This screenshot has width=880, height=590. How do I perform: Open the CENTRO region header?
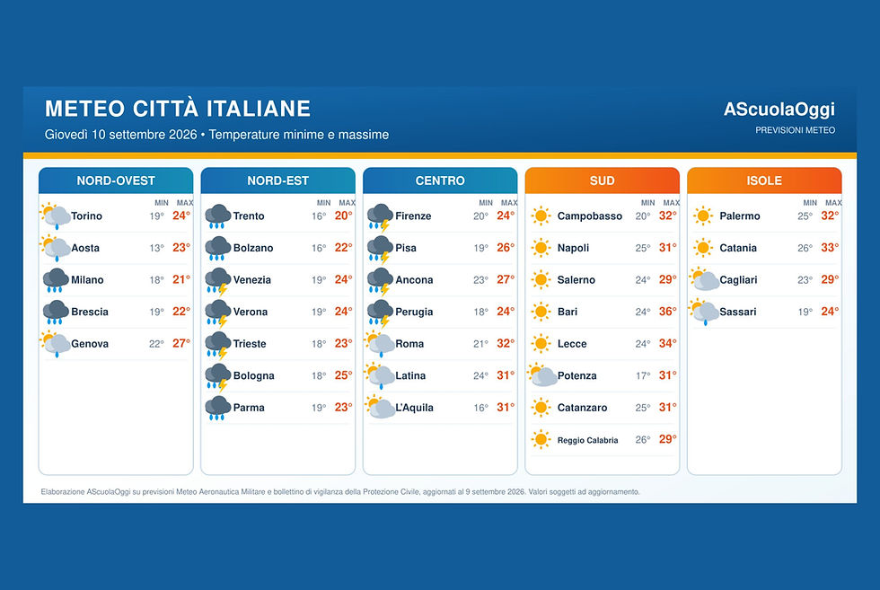(440, 181)
